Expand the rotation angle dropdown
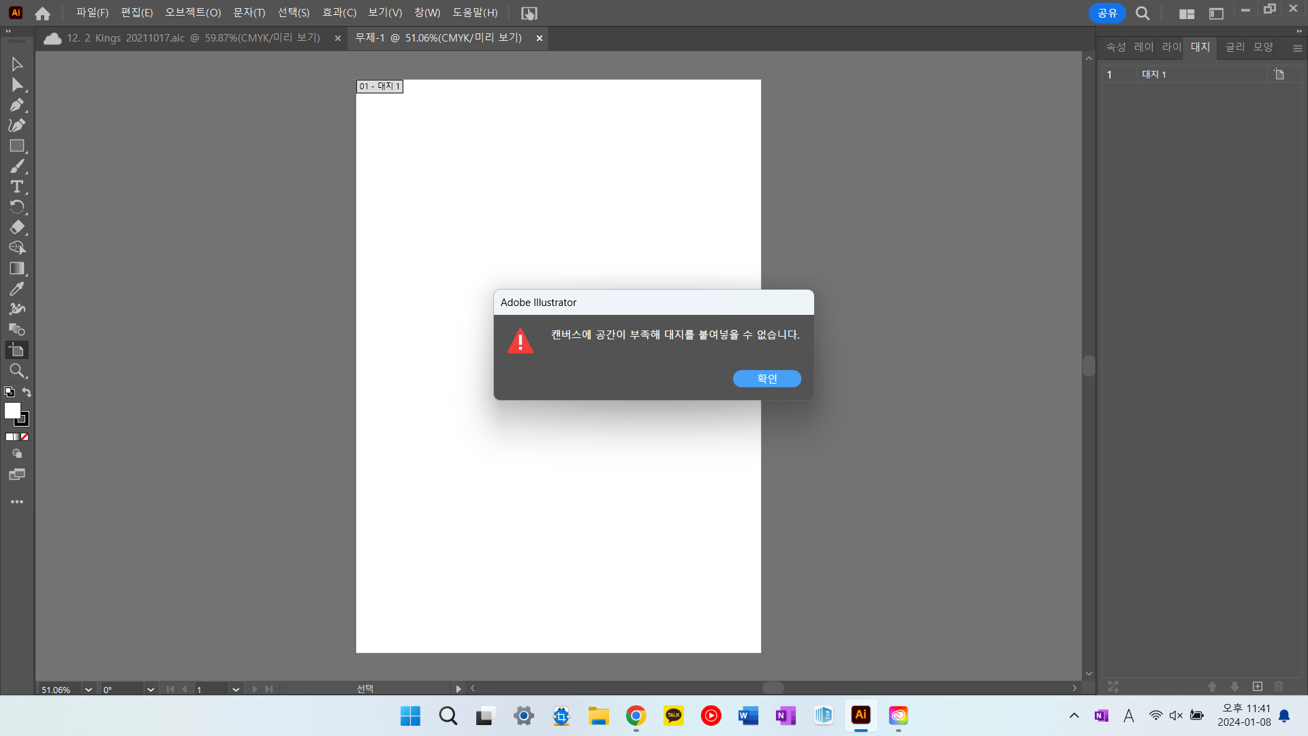Image resolution: width=1308 pixels, height=736 pixels. pos(150,689)
